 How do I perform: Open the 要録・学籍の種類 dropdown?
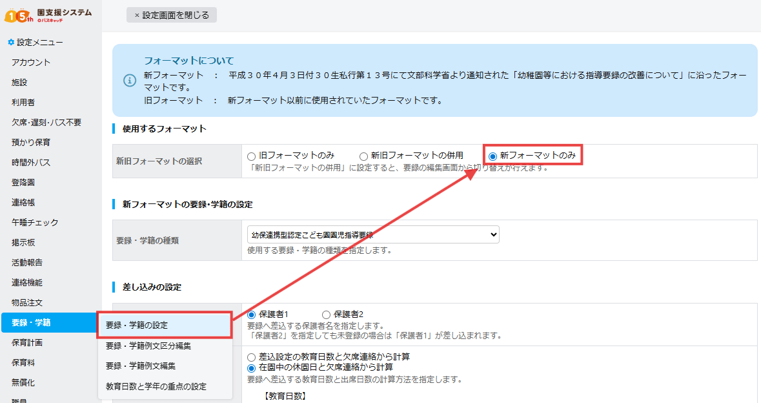[x=373, y=234]
